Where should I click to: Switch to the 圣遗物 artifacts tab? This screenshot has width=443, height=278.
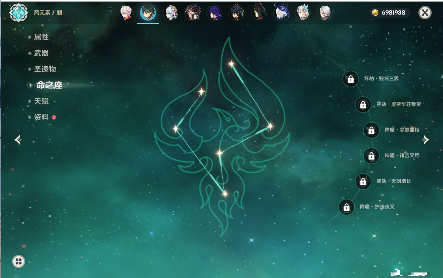[45, 69]
